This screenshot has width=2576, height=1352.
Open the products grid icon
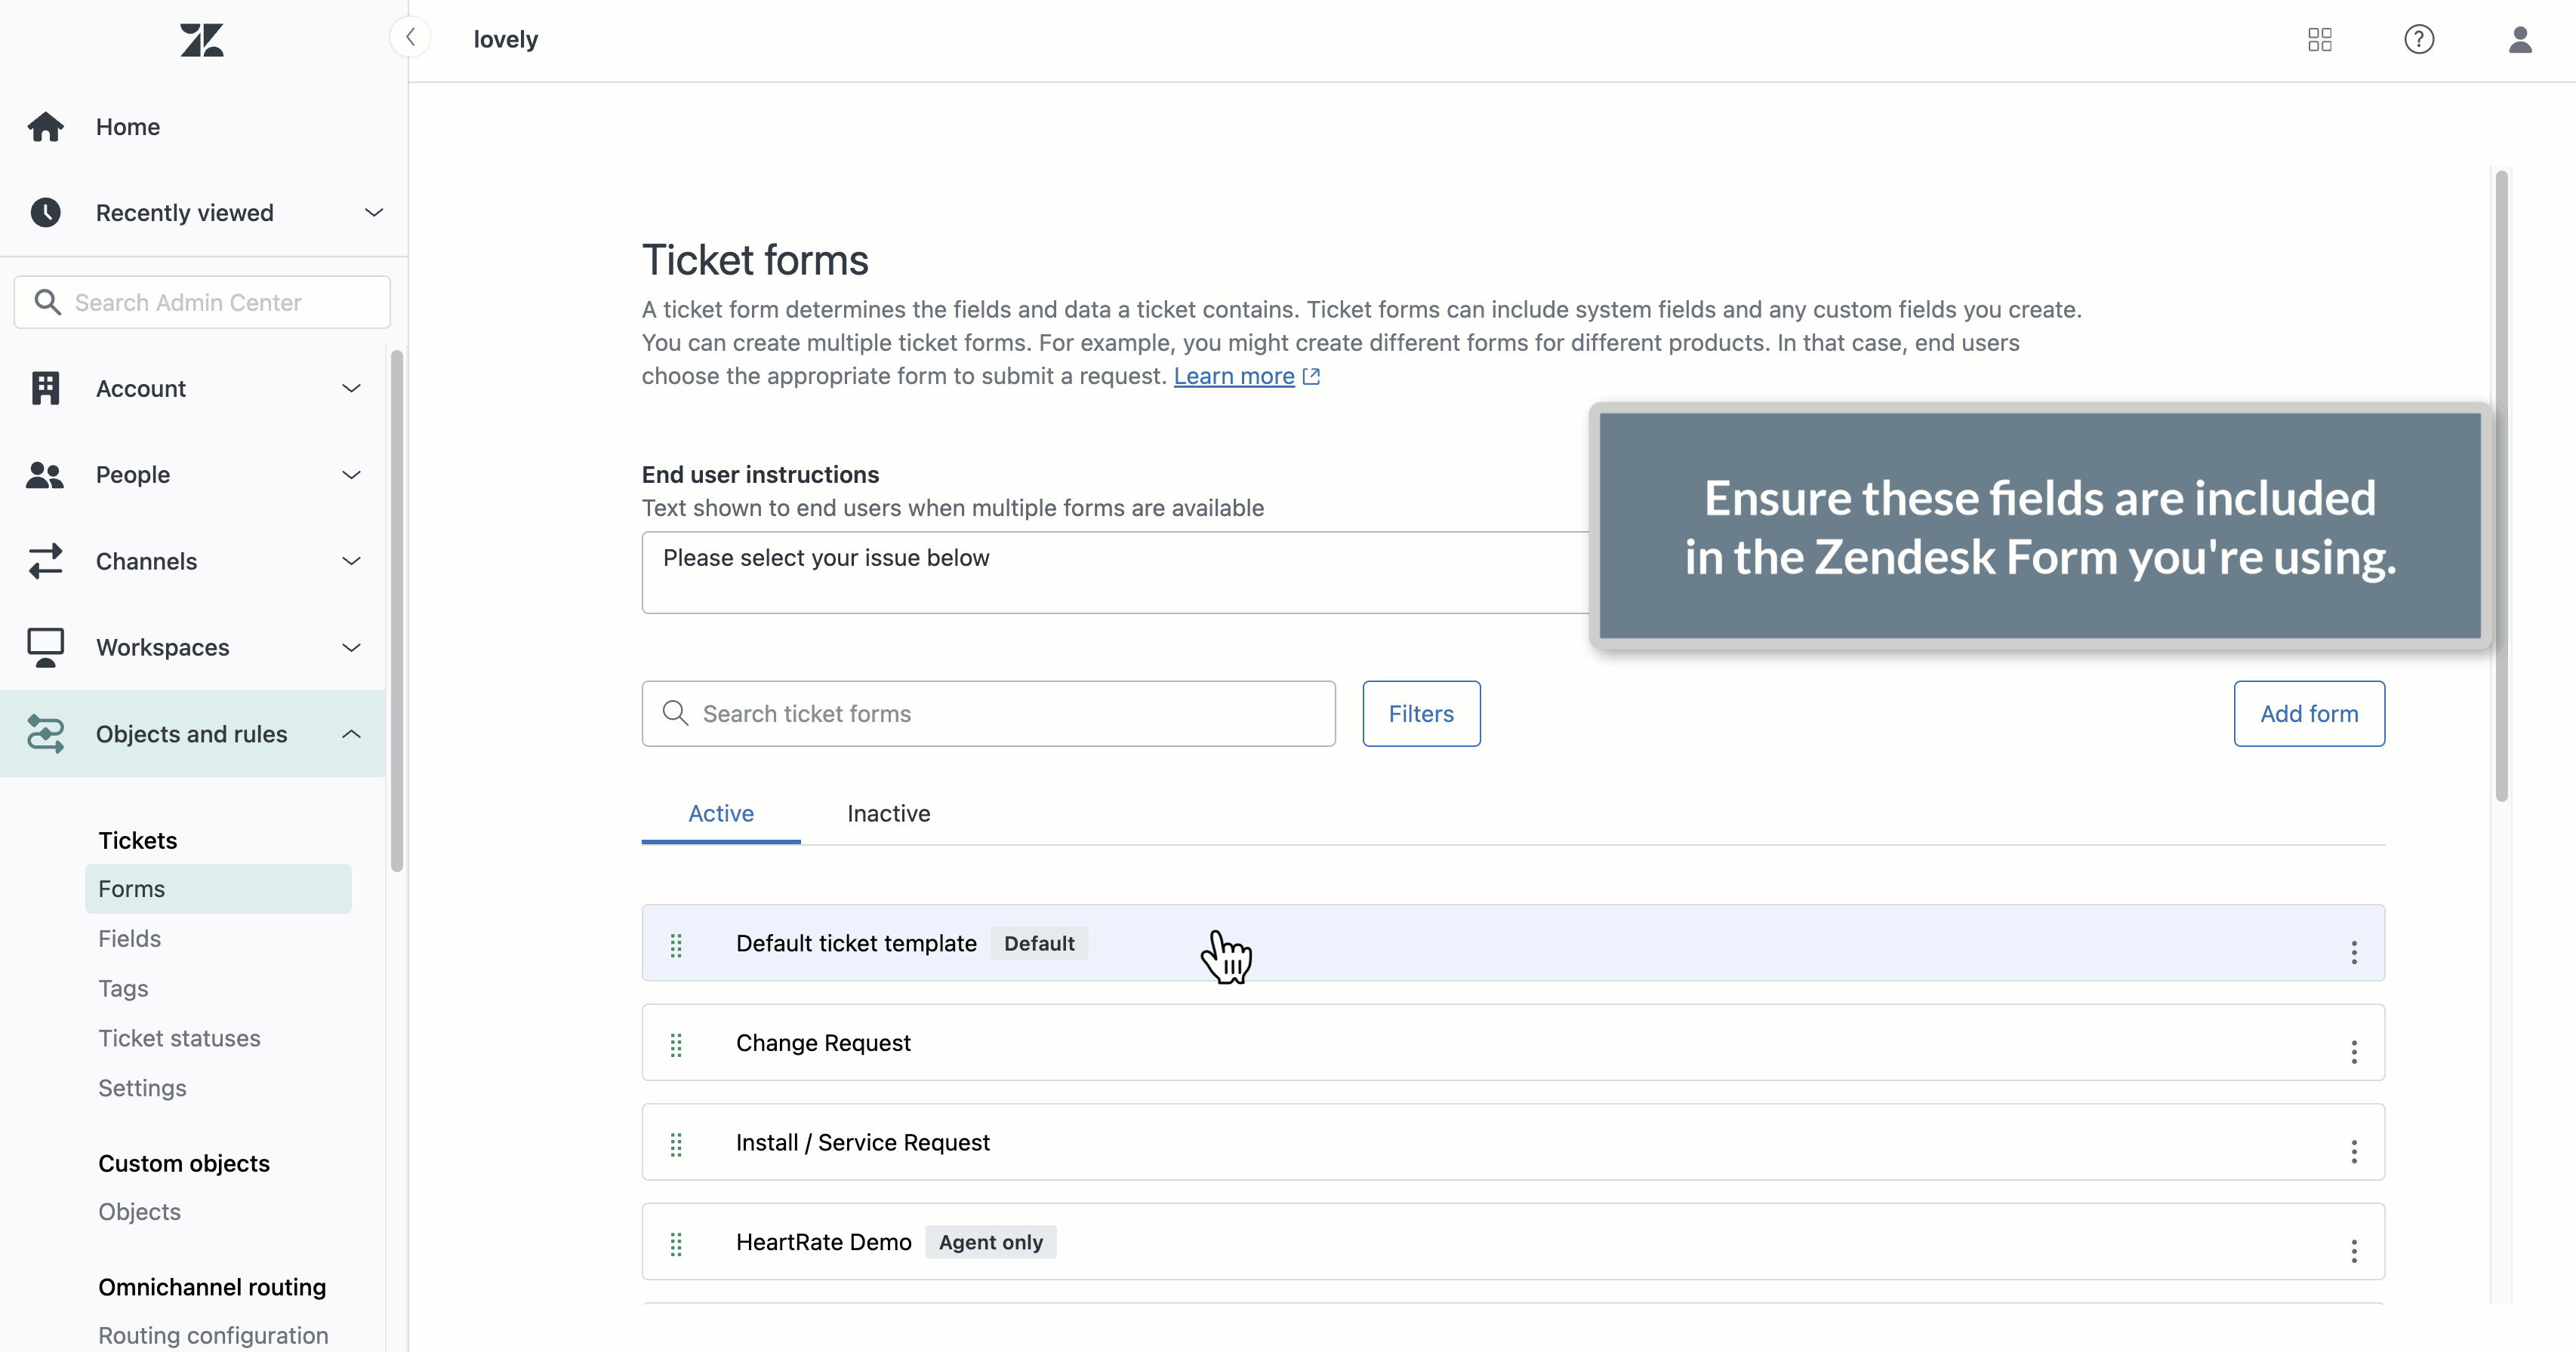point(2320,40)
